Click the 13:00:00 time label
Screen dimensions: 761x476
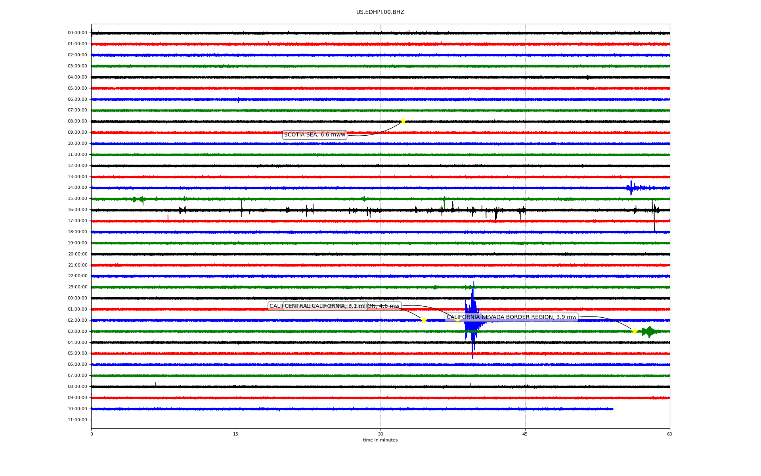pyautogui.click(x=77, y=177)
